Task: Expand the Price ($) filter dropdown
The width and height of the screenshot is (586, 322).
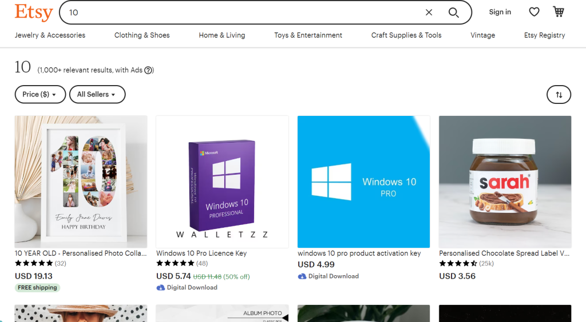Action: click(39, 94)
